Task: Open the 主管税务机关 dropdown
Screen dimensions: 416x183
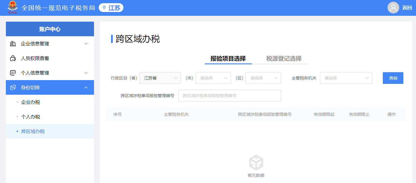Action: 346,78
